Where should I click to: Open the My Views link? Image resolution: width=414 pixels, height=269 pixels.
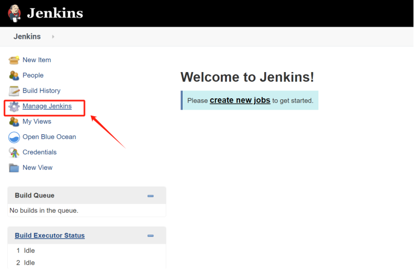(x=37, y=122)
